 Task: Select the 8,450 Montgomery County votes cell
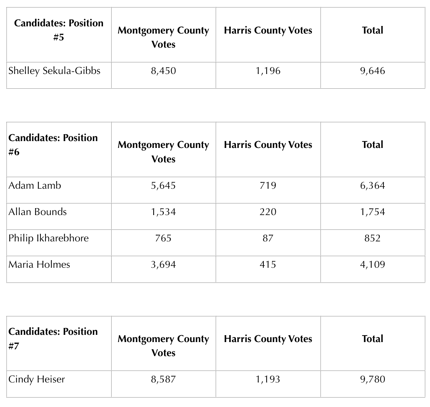(x=163, y=71)
